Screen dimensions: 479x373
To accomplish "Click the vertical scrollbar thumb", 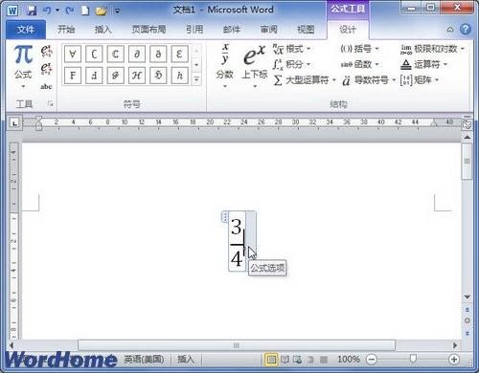I will [x=468, y=161].
